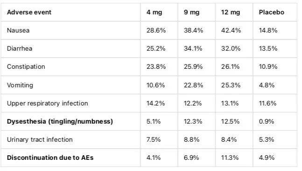Click the 34.1% Diarrhea 9 mg cell
Viewport: 302px width, 171px height.
pos(193,48)
